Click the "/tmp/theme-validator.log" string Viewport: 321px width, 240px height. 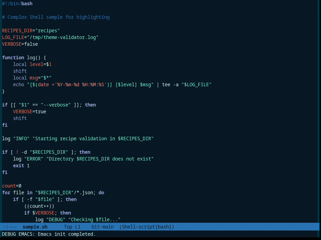(x=63, y=37)
